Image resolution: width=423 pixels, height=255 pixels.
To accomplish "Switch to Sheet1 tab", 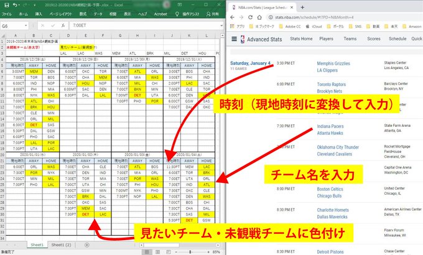I will [x=37, y=245].
